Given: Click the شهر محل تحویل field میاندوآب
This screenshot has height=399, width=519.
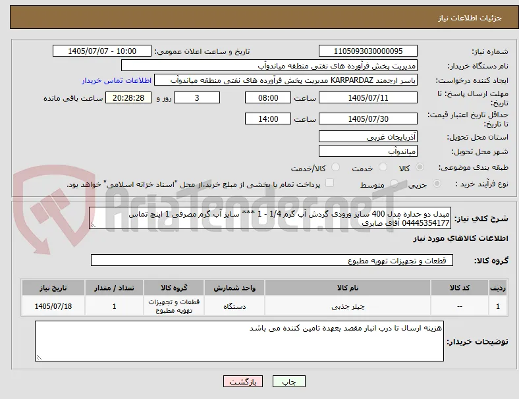Looking at the screenshot, I should (x=368, y=151).
